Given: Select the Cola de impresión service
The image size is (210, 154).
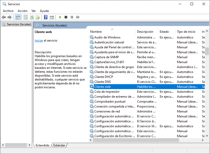Looking at the screenshot, I should 107,92.
